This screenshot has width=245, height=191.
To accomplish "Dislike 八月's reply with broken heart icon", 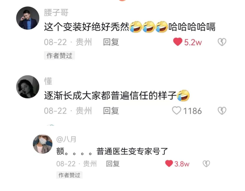I will 206,164.
